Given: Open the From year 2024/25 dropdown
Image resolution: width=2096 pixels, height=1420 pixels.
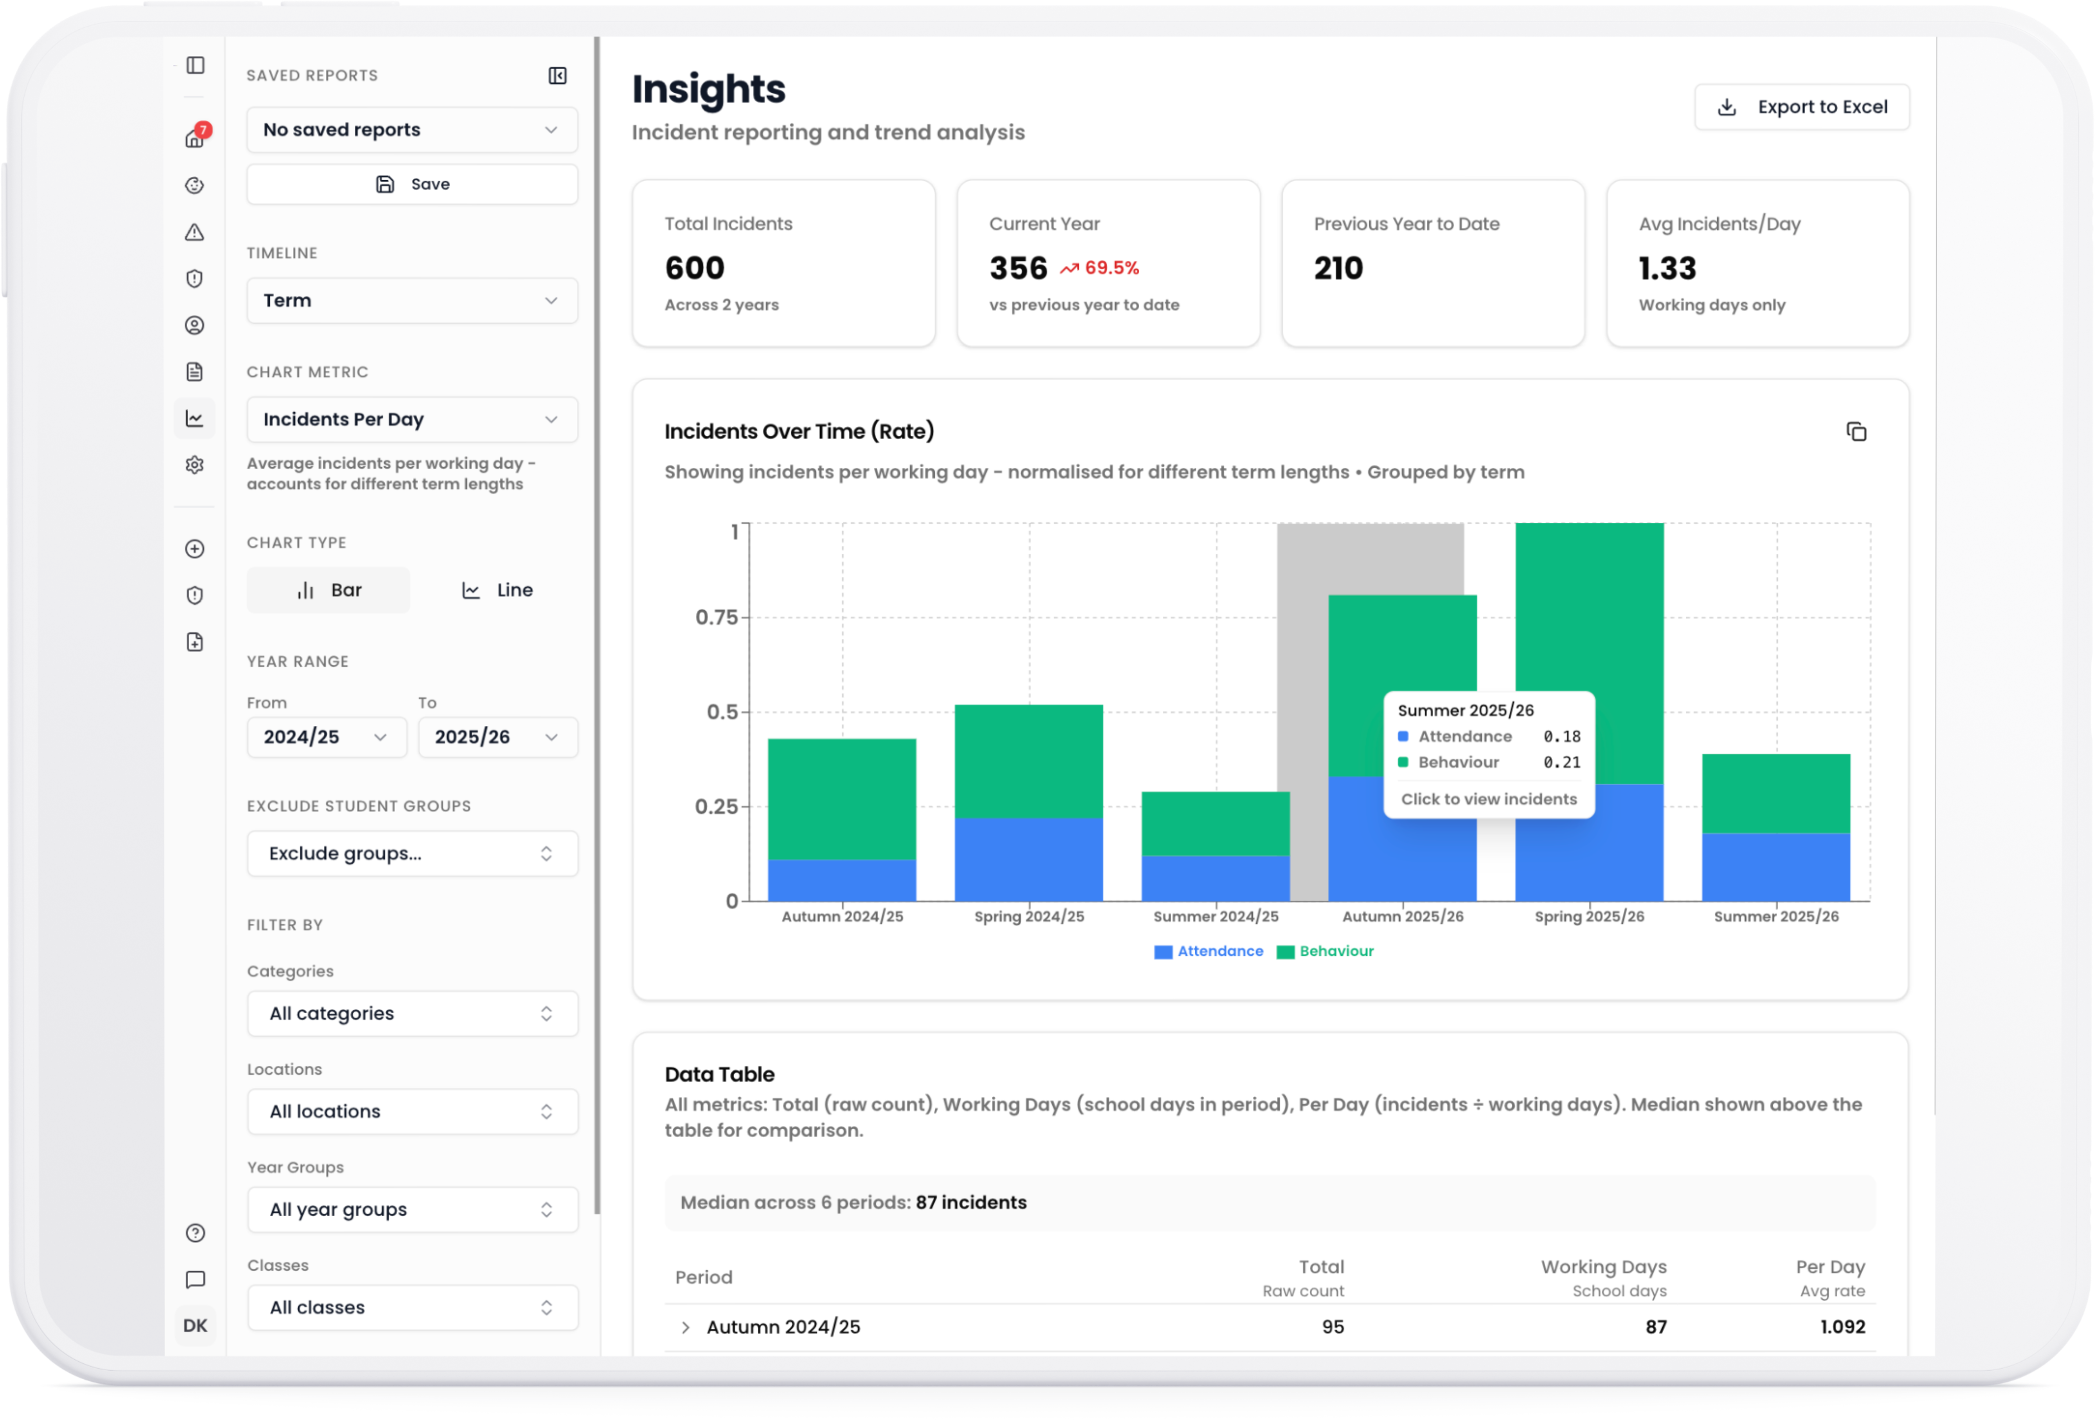Looking at the screenshot, I should pyautogui.click(x=326, y=737).
